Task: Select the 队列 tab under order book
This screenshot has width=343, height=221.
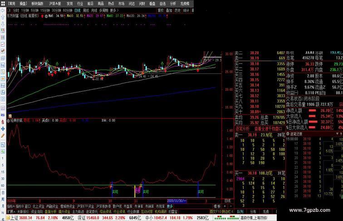Action: point(240,211)
